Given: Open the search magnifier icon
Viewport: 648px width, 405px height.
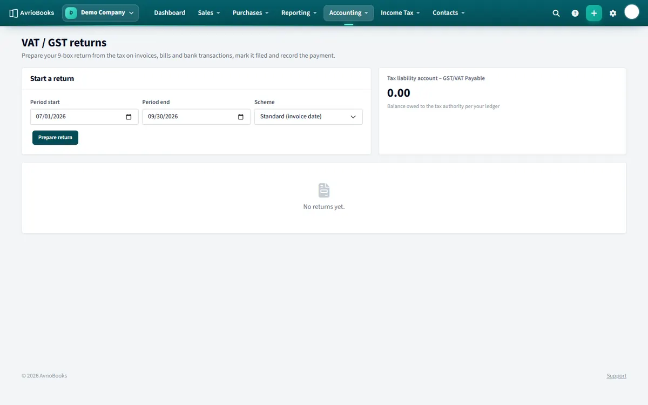Looking at the screenshot, I should pyautogui.click(x=556, y=13).
